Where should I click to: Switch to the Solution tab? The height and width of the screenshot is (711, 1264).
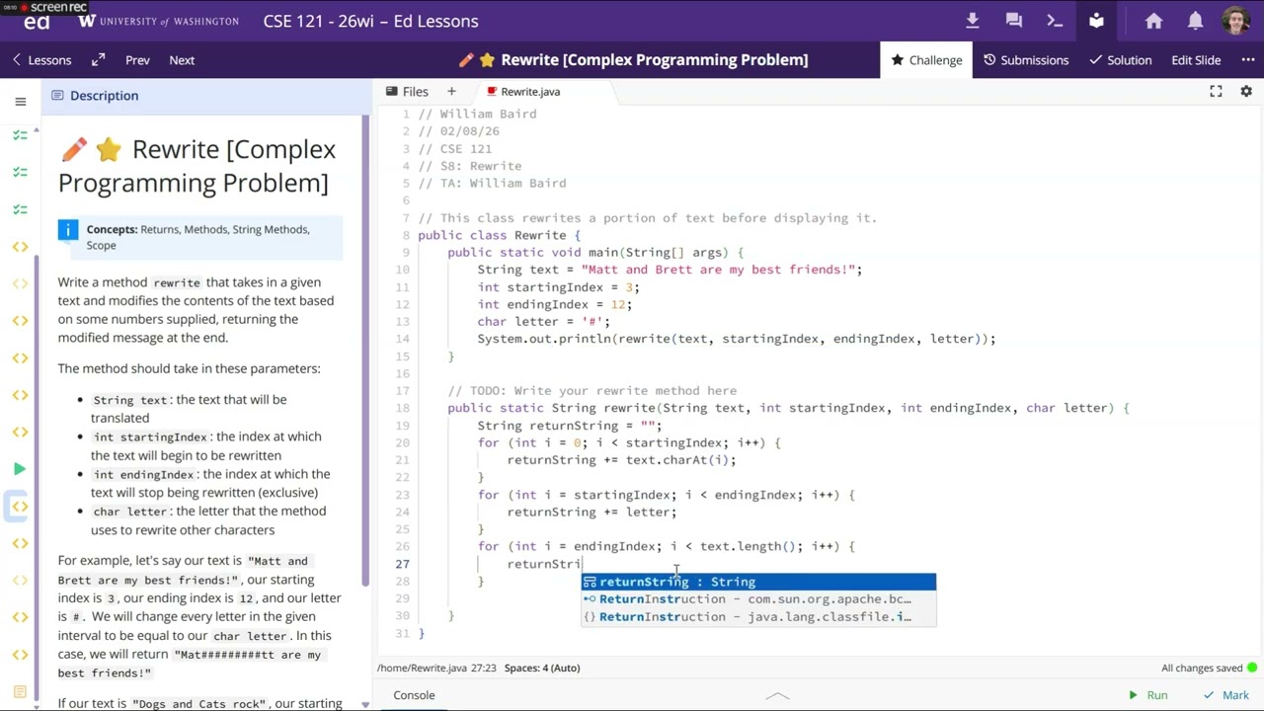click(x=1120, y=60)
